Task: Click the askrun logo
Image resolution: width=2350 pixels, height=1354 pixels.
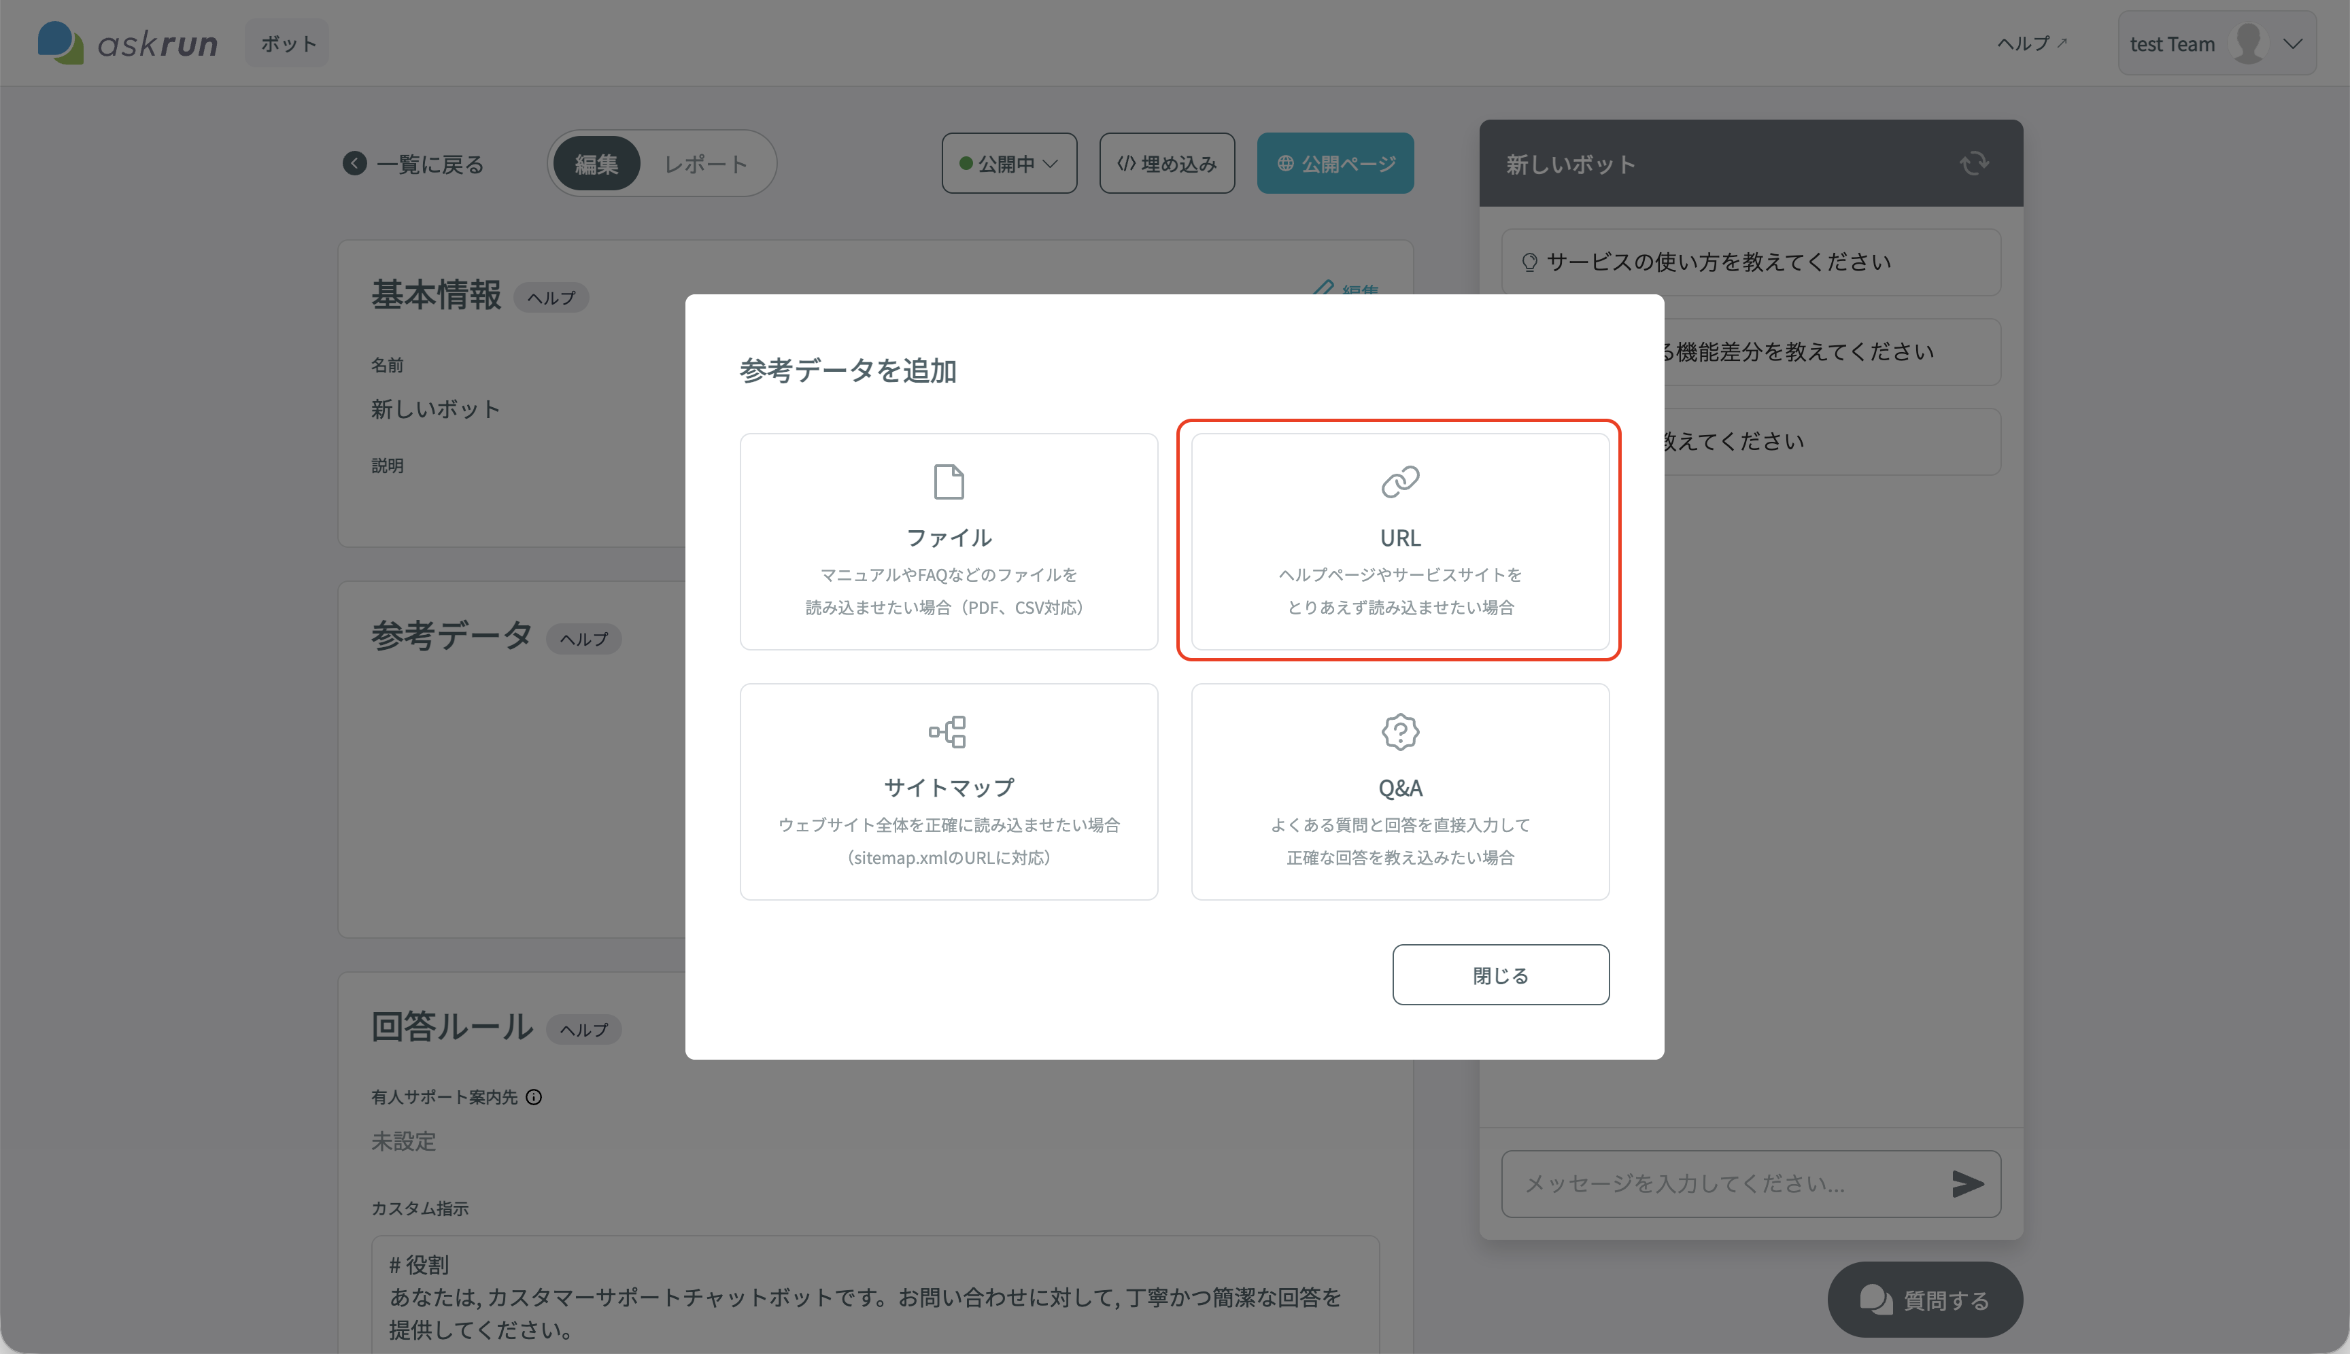Action: 127,43
